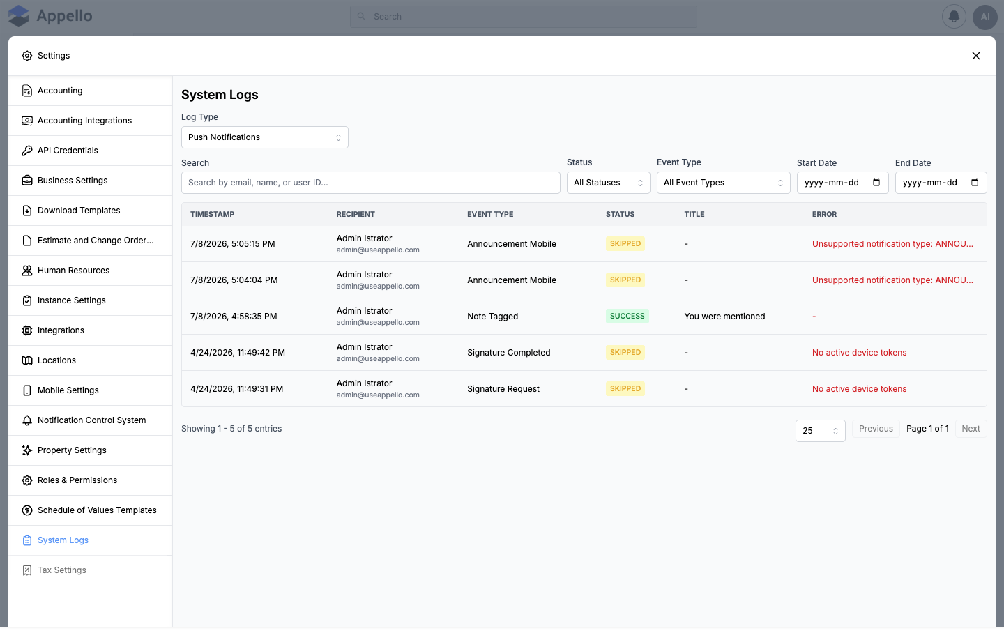1004x640 pixels.
Task: Click the Start Date input field
Action: tap(843, 183)
